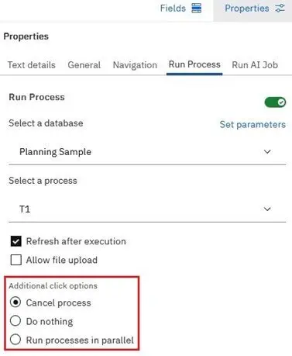Toggle the Run Process switch off
Viewport: 292px width, 356px height.
click(275, 102)
